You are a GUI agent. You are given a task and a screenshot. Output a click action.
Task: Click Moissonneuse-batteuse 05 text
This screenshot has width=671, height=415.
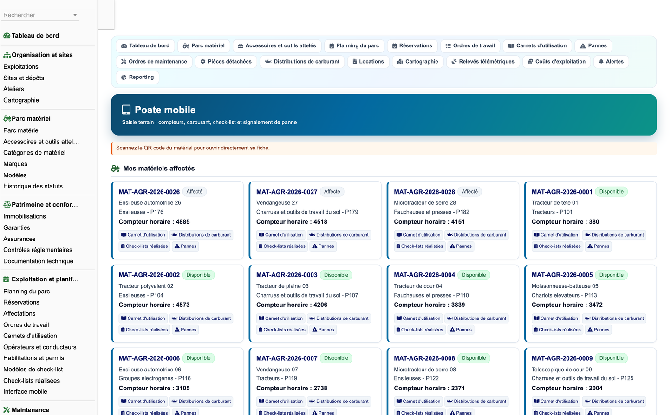pyautogui.click(x=565, y=286)
